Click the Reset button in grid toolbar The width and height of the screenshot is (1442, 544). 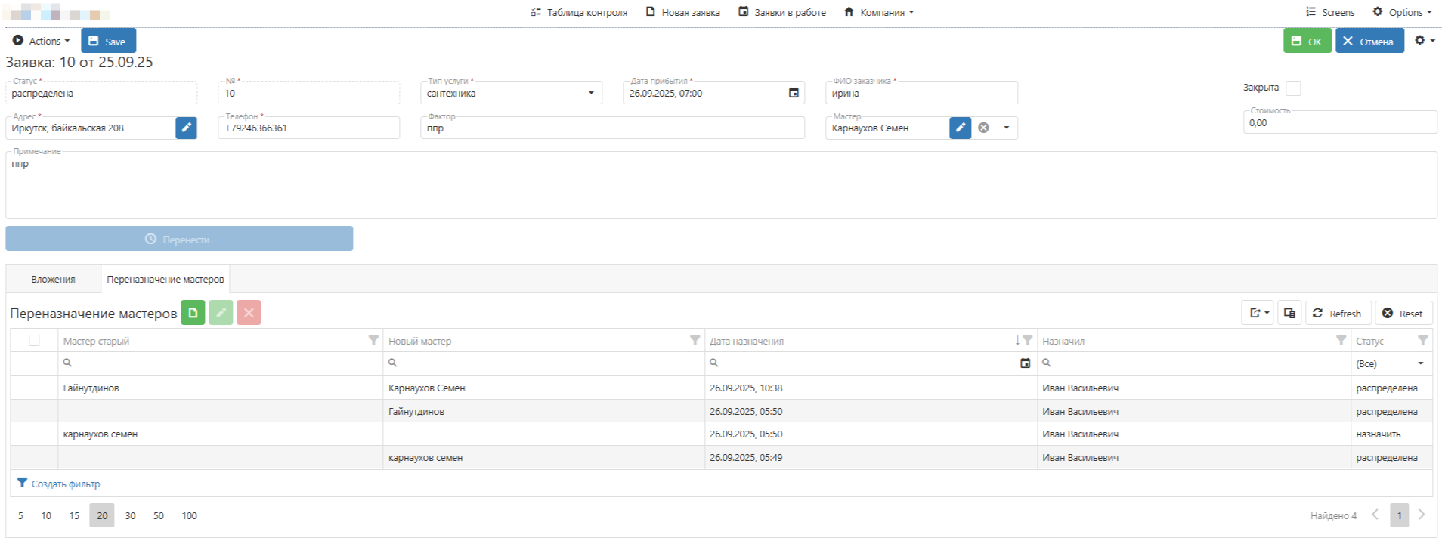1403,313
